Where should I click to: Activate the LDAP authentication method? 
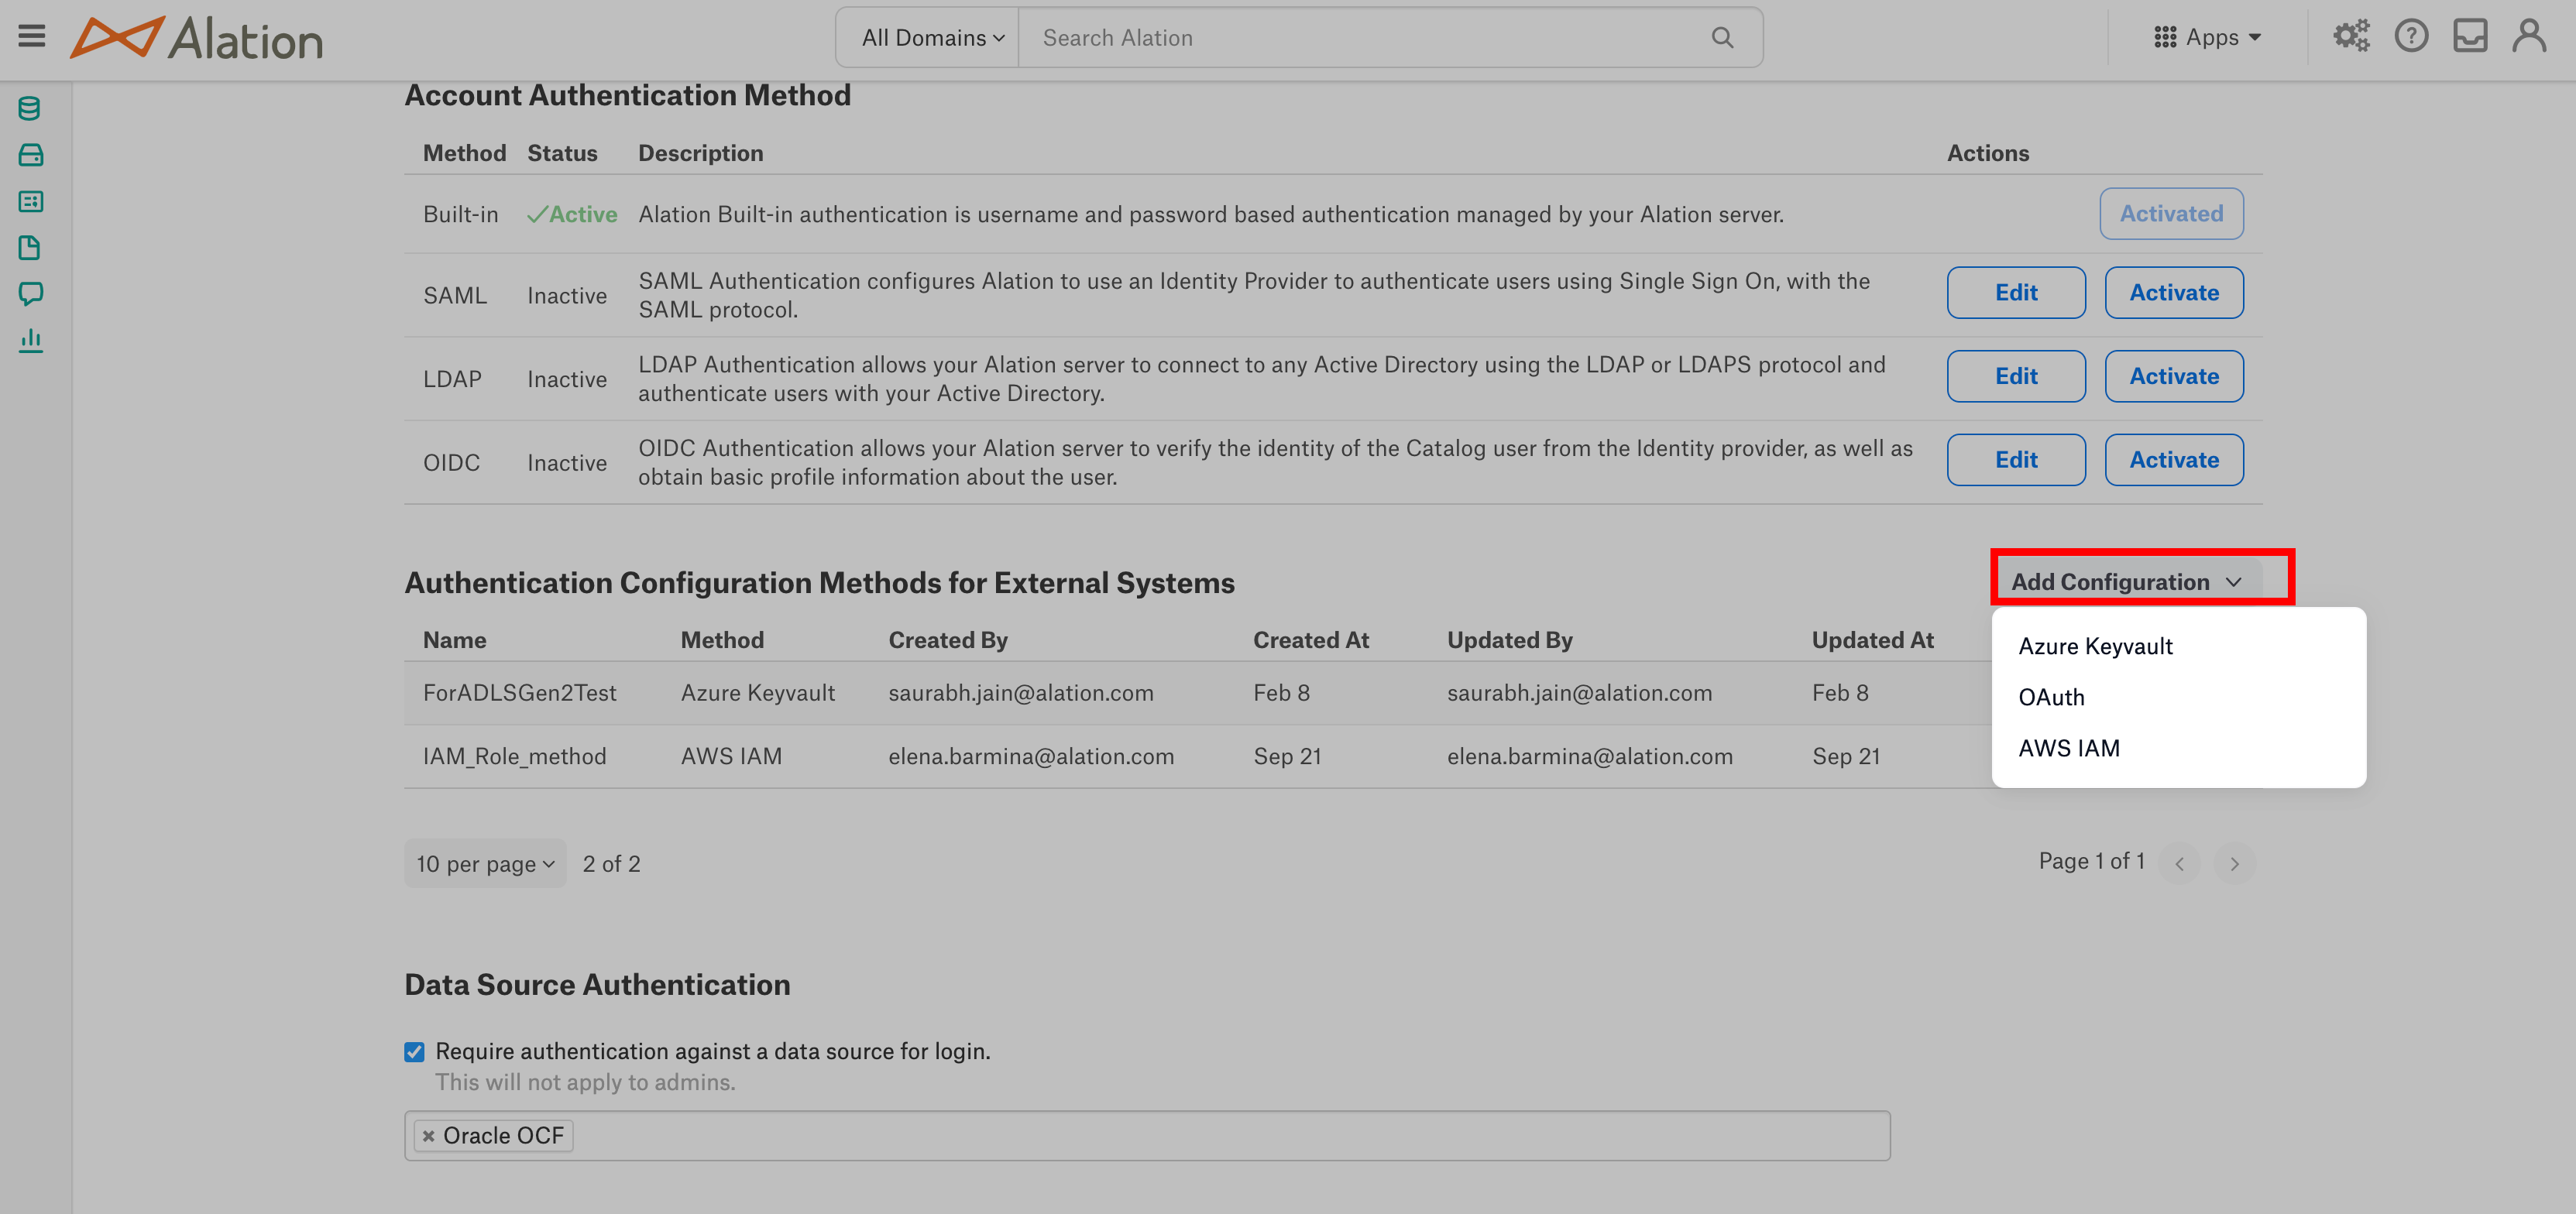[x=2174, y=377]
